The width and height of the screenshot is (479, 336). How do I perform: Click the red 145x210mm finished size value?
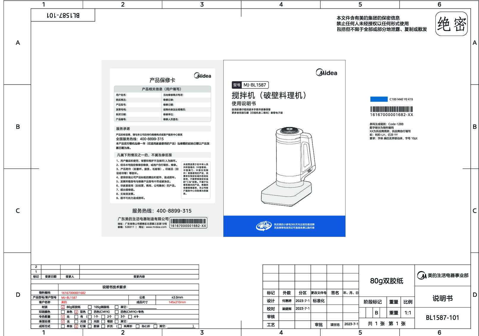(177, 302)
